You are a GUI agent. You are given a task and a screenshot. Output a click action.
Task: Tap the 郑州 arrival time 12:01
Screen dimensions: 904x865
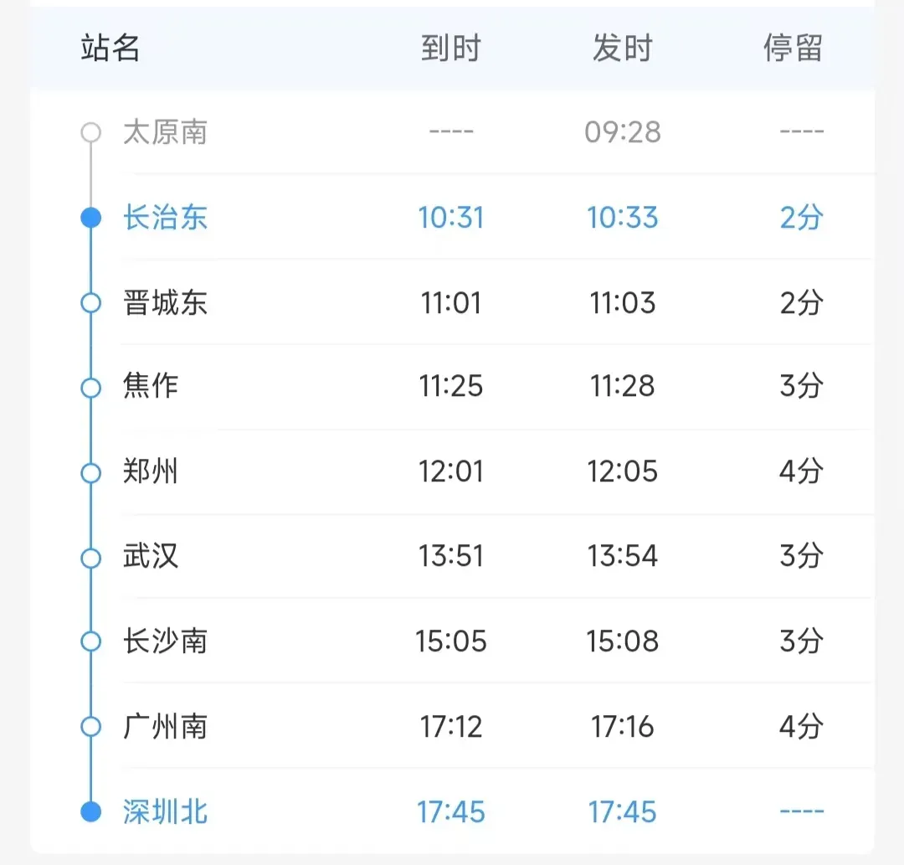click(451, 472)
